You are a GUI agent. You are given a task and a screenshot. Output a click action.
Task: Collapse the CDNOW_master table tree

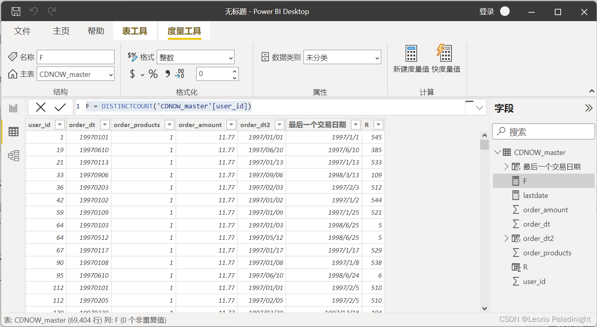coord(497,152)
